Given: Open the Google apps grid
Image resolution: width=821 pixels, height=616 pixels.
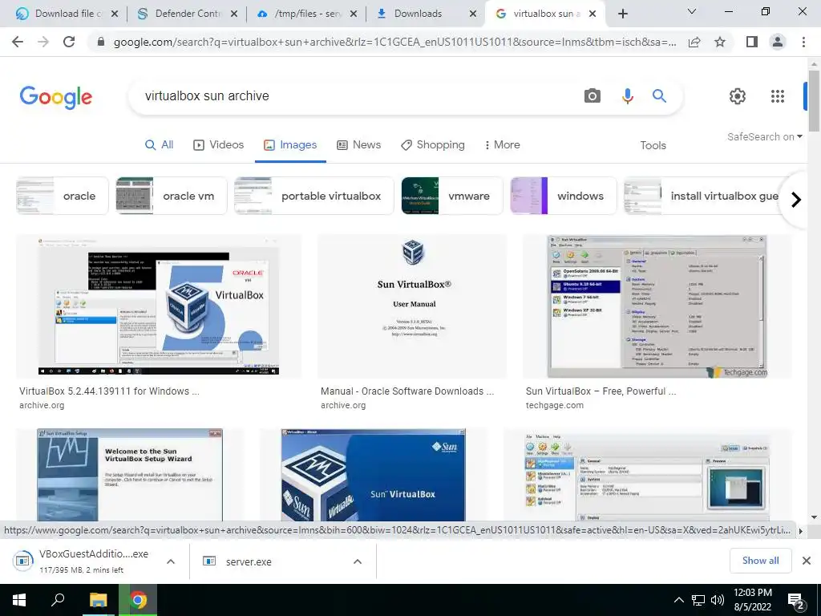Looking at the screenshot, I should pyautogui.click(x=778, y=96).
